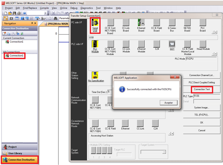Toggle the Navigation window toolbar icon
Viewport: 223px width, 165px height.
(x=6, y=18)
